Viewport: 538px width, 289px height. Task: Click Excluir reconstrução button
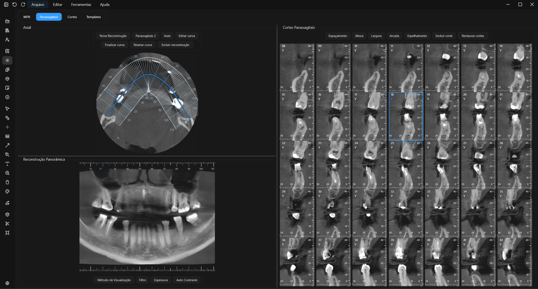click(175, 45)
